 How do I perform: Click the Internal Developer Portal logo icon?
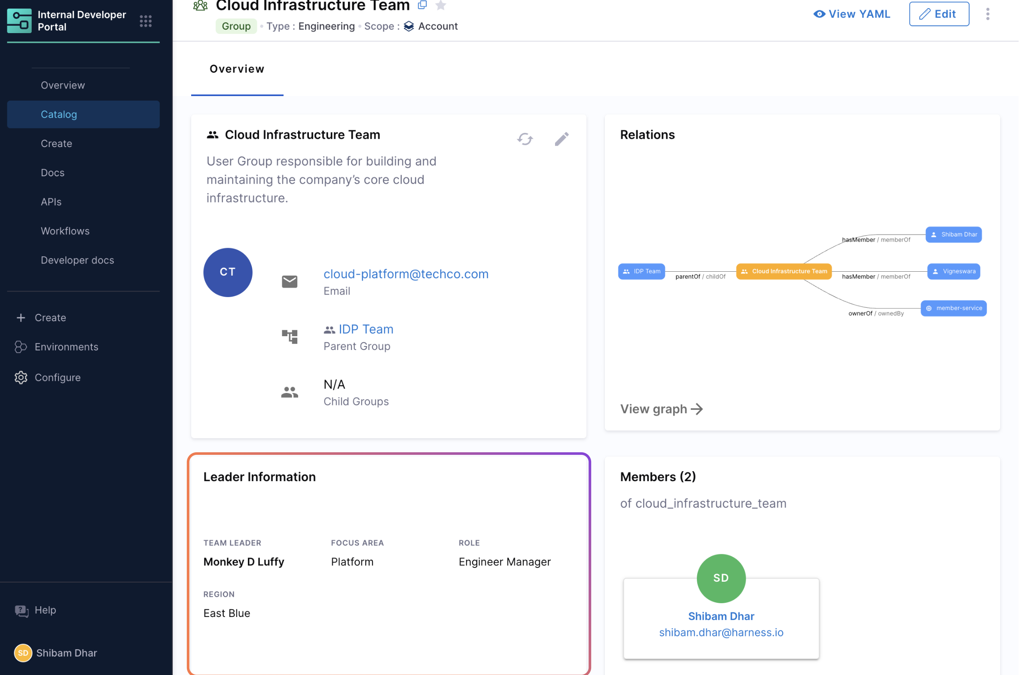click(19, 20)
